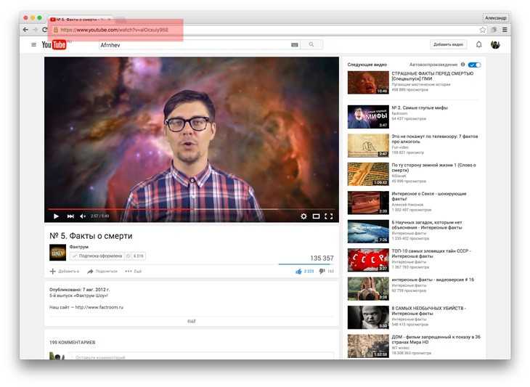Open player settings gear
This screenshot has width=530, height=387.
tap(303, 216)
